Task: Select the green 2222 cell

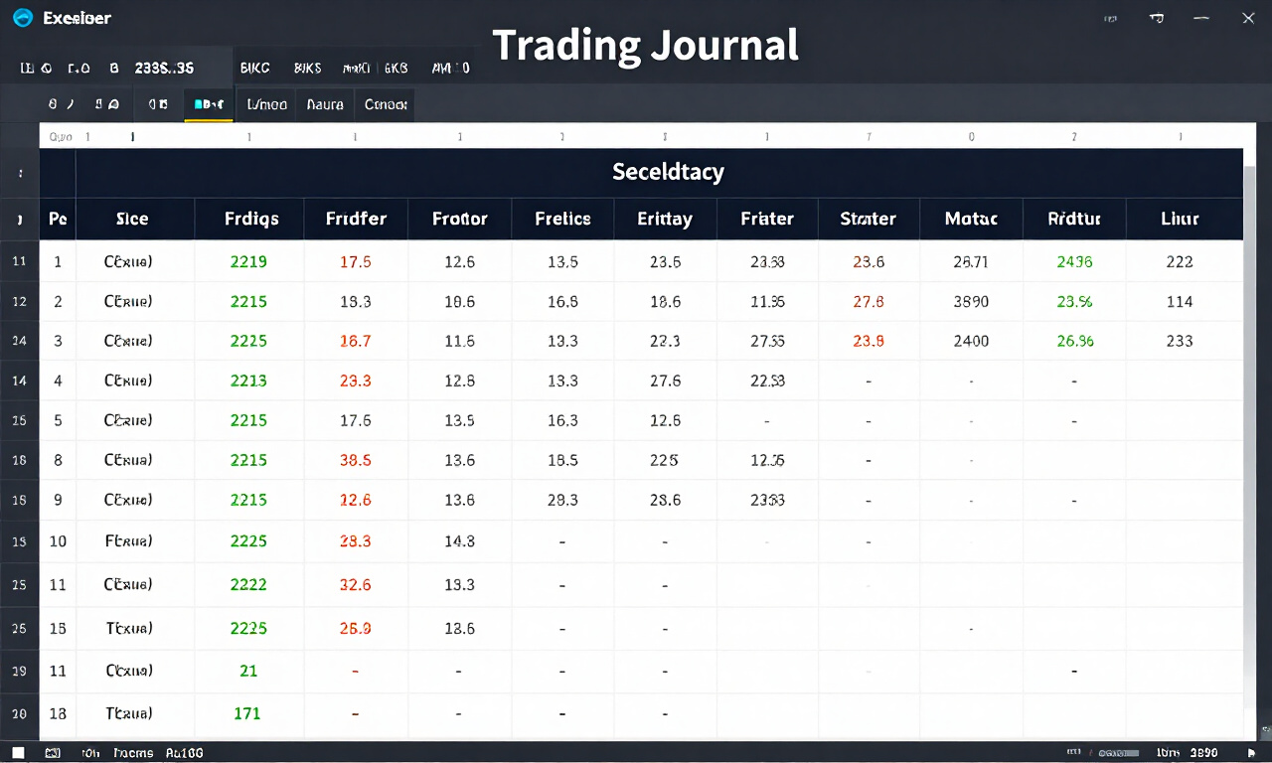Action: pos(248,585)
